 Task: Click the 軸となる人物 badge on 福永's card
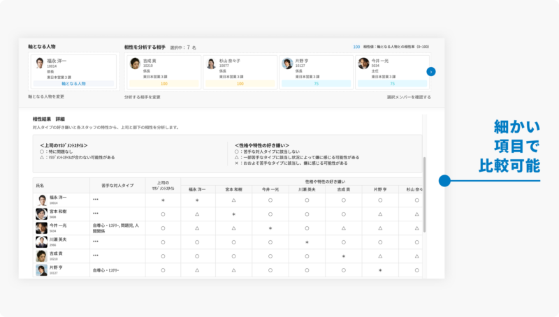[x=73, y=83]
